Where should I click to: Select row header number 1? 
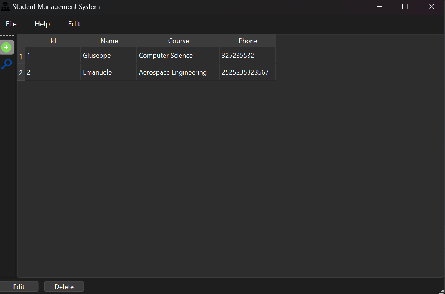tap(21, 56)
